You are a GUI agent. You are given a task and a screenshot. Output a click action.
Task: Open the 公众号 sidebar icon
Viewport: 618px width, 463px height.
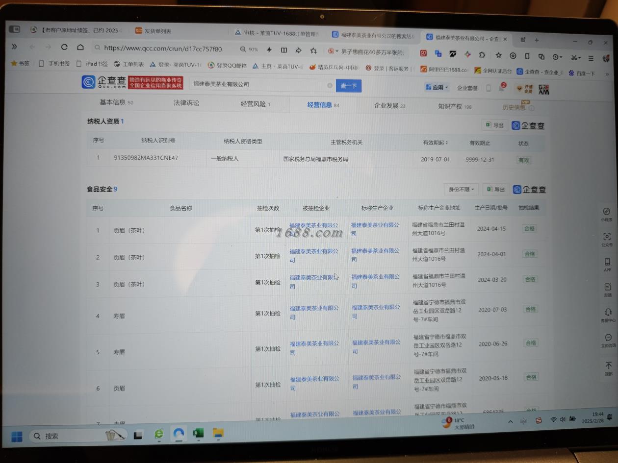pyautogui.click(x=607, y=239)
